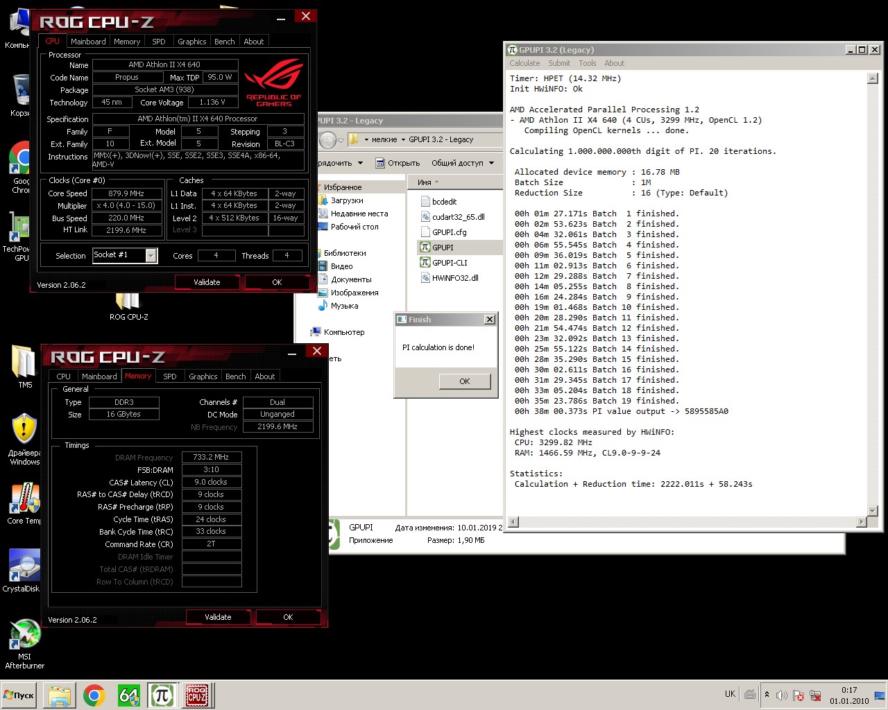Open the volume control in the system tray

(782, 695)
